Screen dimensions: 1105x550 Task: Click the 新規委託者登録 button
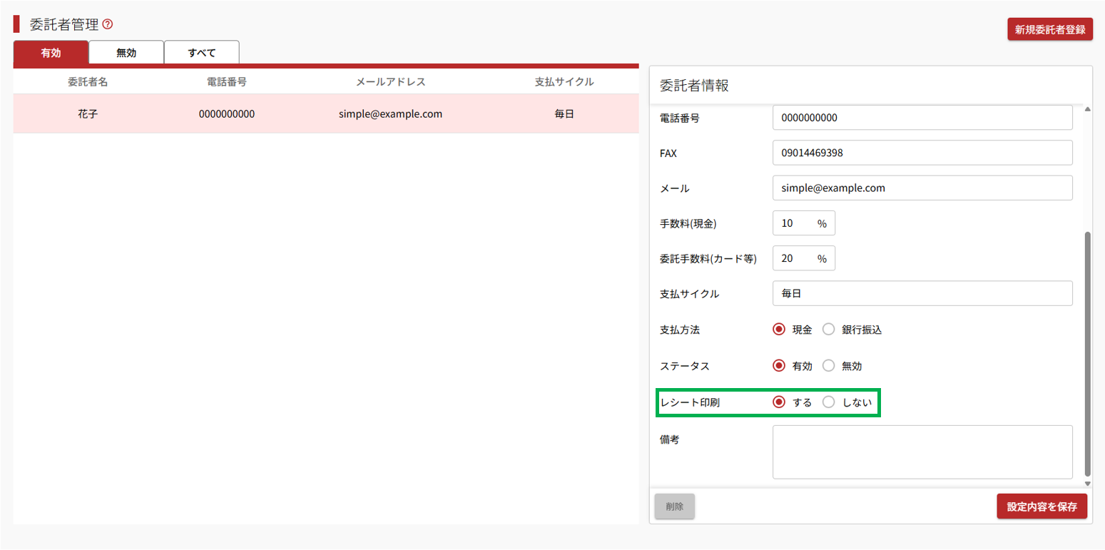point(1049,30)
